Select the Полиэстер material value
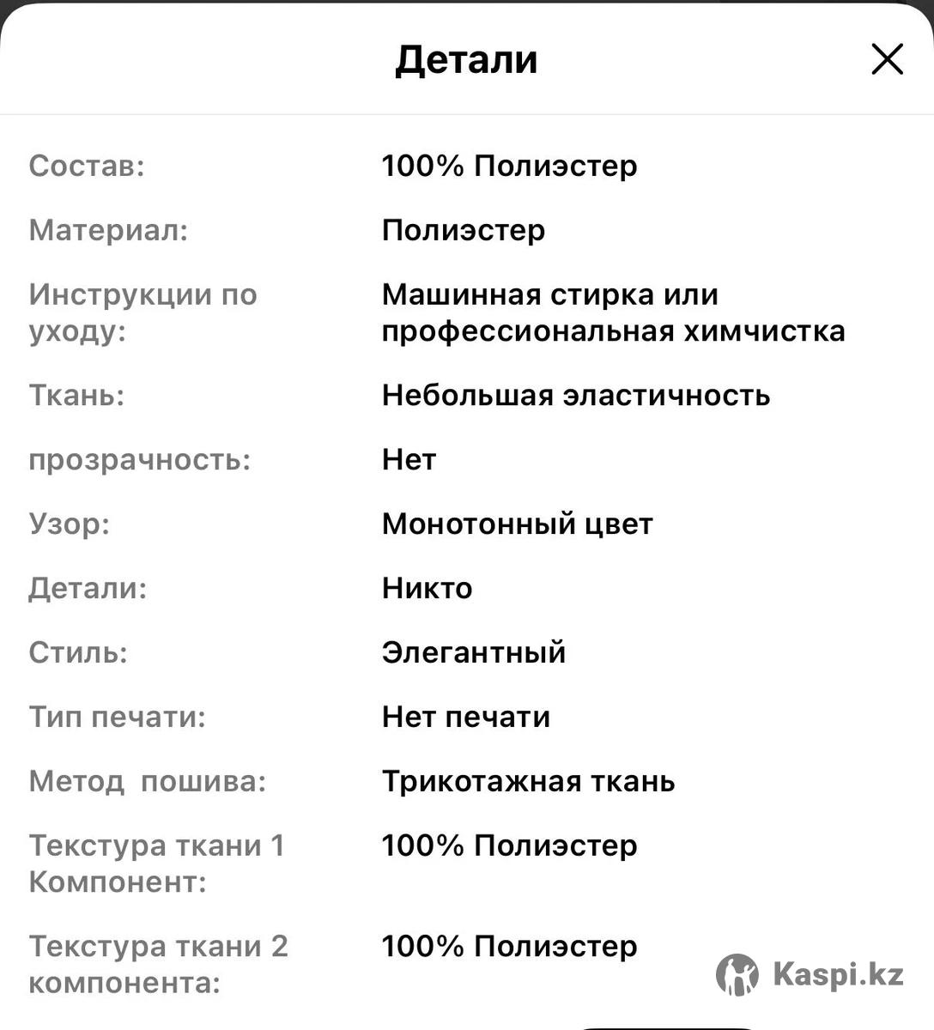The image size is (934, 1030). click(x=463, y=230)
